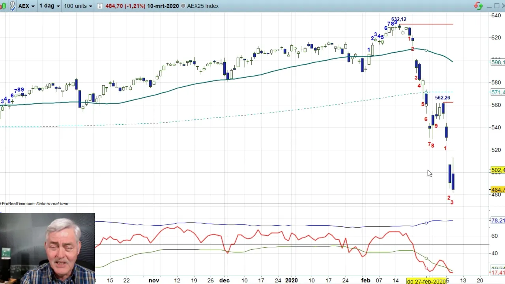Click the AEX25 Index name label
Image resolution: width=505 pixels, height=284 pixels.
coord(203,6)
